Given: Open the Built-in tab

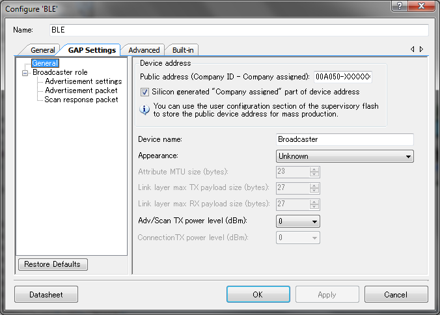Looking at the screenshot, I should pyautogui.click(x=183, y=50).
